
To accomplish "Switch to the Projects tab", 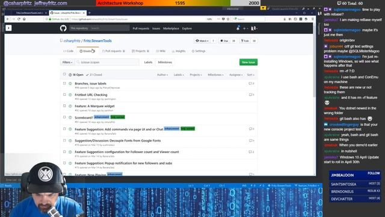I will [x=140, y=51].
